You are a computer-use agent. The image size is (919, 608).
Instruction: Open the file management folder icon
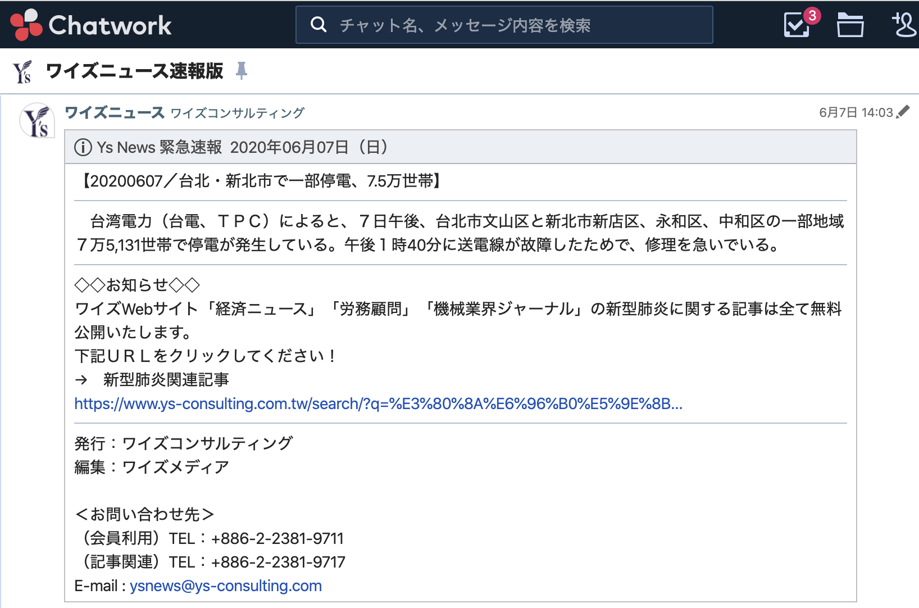coord(850,25)
